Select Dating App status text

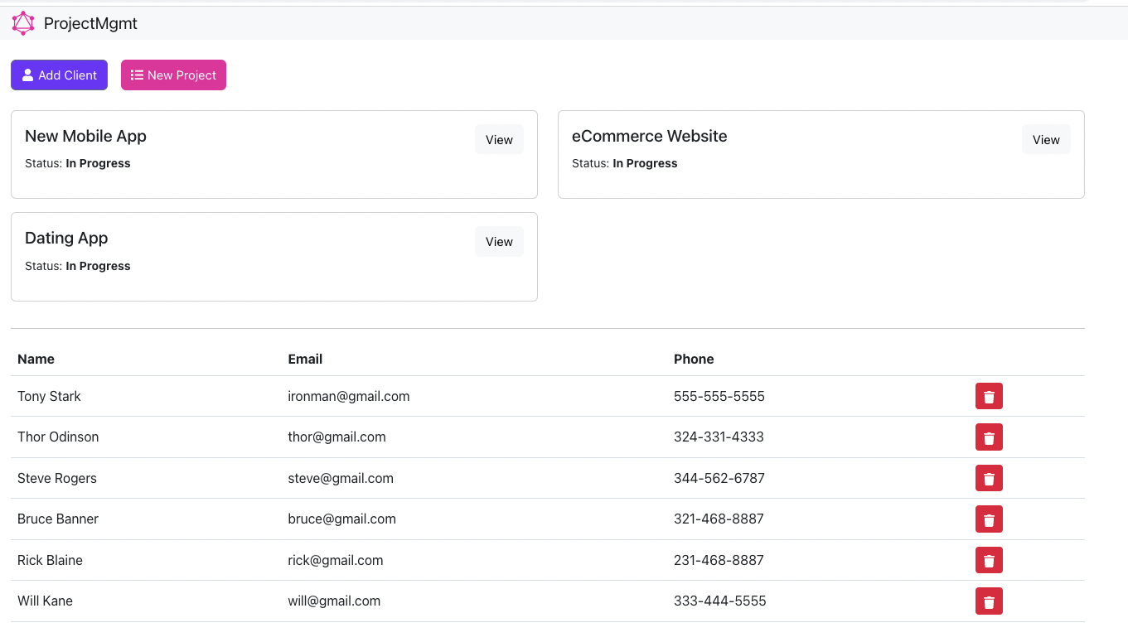(x=77, y=266)
